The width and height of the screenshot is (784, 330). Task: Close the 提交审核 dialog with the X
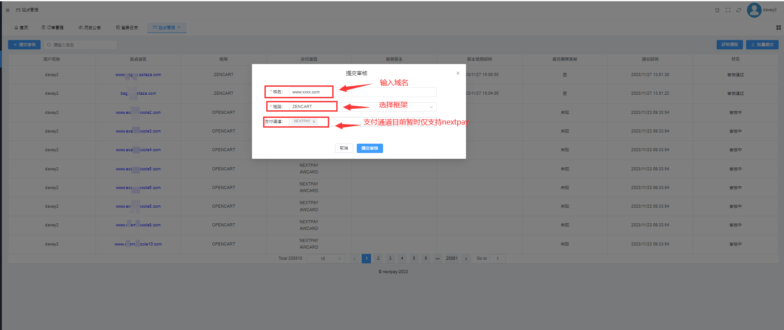click(x=458, y=73)
